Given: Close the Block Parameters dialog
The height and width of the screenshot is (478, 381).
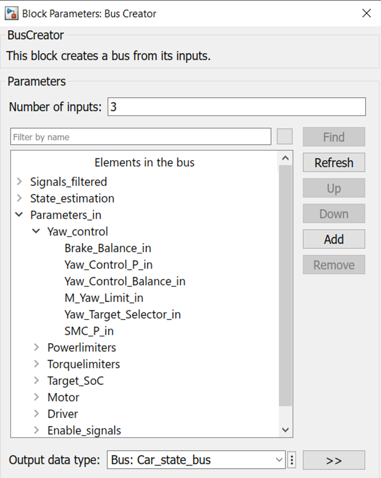Looking at the screenshot, I should pos(366,13).
